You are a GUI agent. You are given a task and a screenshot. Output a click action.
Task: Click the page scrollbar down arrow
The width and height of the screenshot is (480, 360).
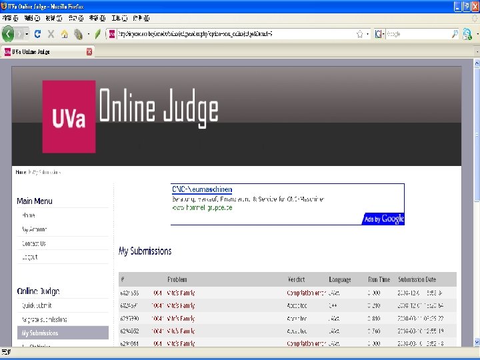coord(477,342)
